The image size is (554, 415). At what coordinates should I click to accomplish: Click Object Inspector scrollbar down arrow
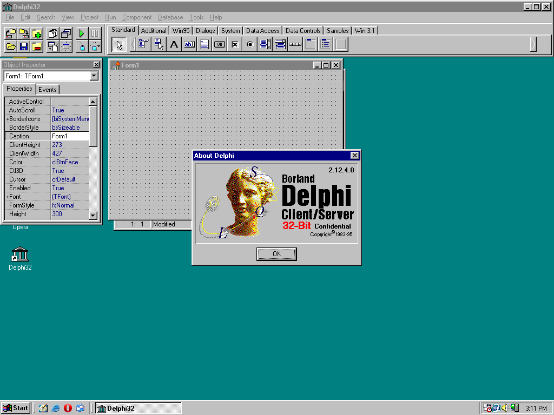(93, 215)
